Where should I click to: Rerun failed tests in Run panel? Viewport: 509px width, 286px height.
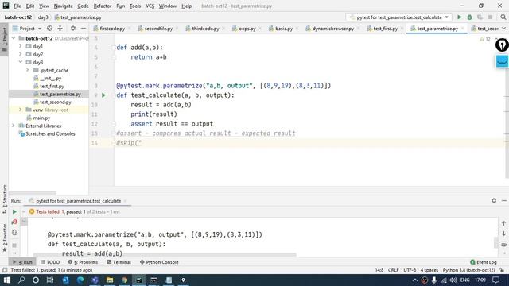click(x=14, y=222)
